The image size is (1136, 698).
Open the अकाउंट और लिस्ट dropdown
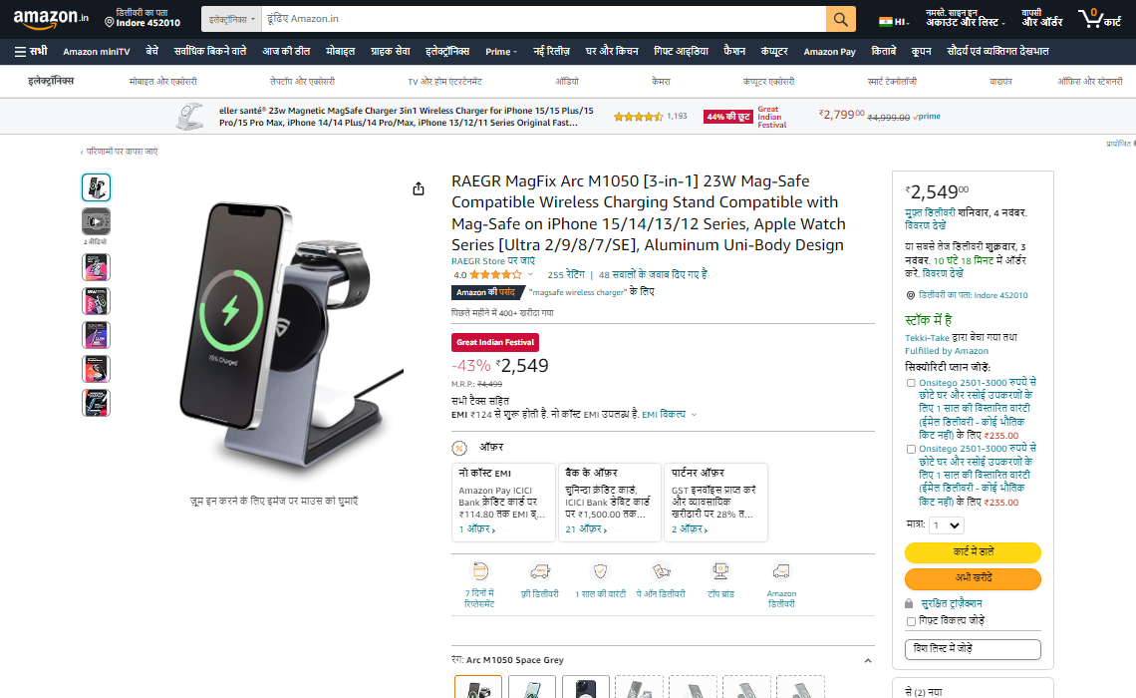pyautogui.click(x=965, y=19)
